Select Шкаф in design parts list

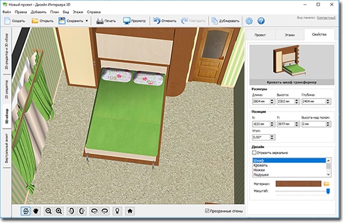(289, 160)
